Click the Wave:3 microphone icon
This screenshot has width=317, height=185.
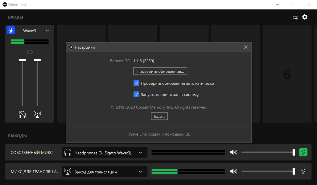[11, 30]
